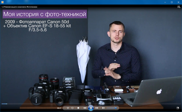This screenshot has width=182, height=112.
Task: Click the volume slider track
Action: point(112,108)
